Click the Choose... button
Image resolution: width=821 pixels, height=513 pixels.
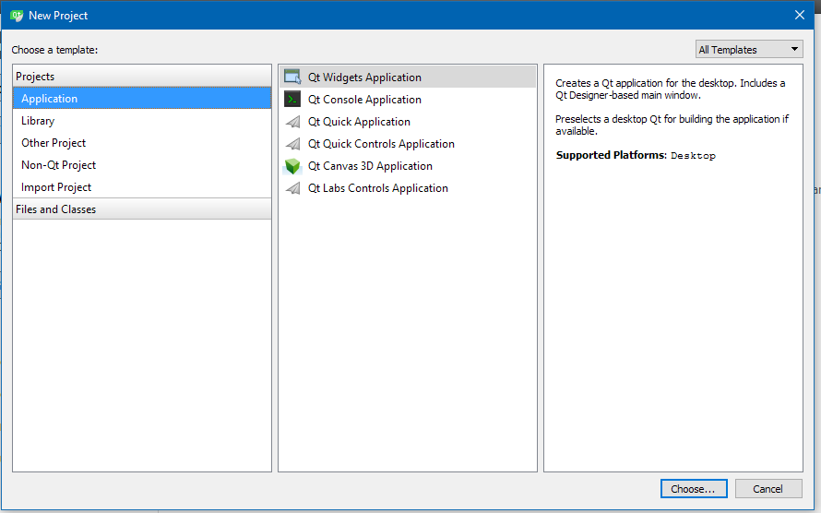click(x=694, y=488)
